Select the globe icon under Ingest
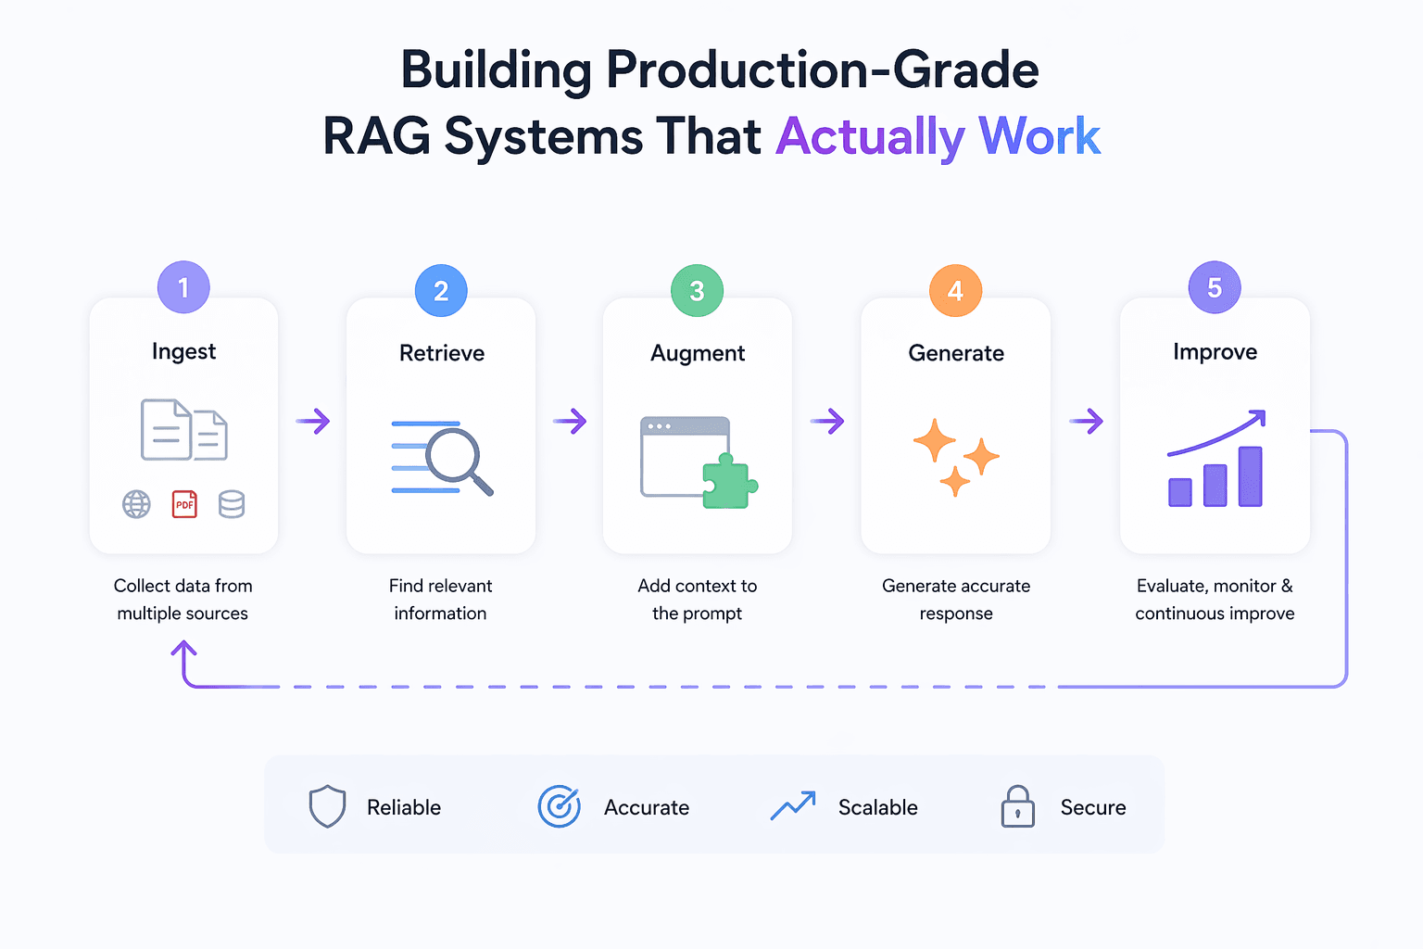The width and height of the screenshot is (1423, 949). click(136, 504)
